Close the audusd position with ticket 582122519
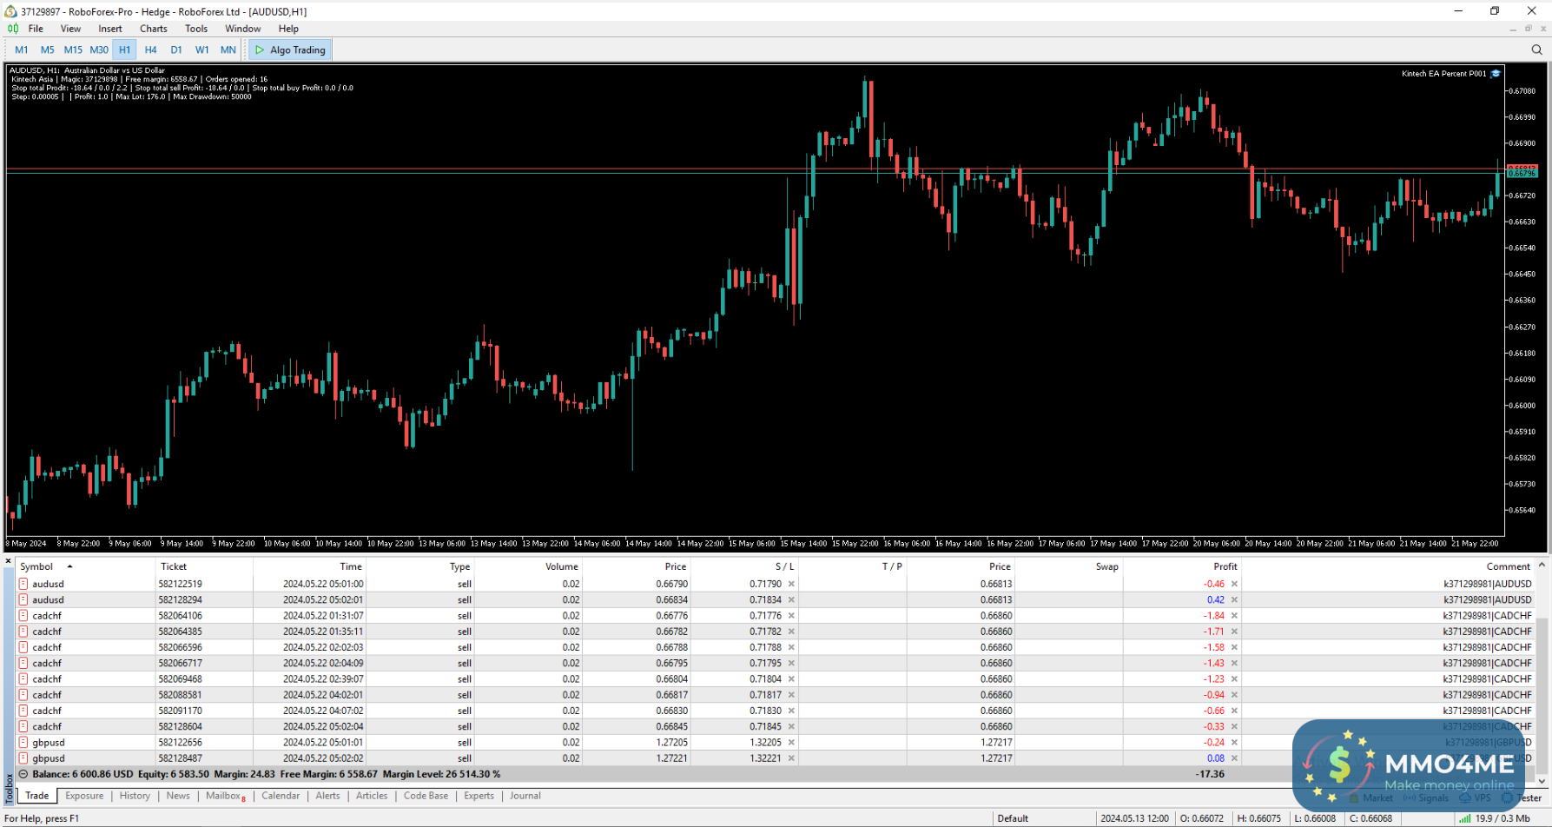This screenshot has width=1552, height=827. coord(1234,584)
